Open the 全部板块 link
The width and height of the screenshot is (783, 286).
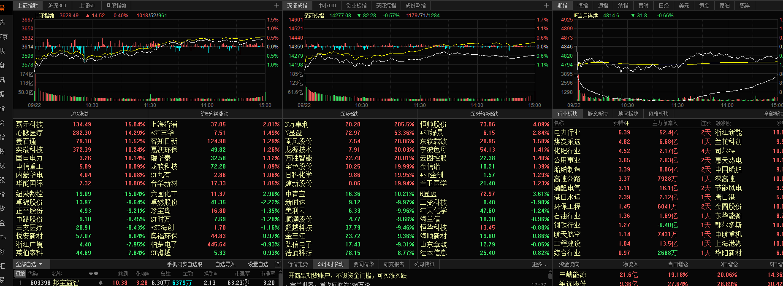pos(773,114)
